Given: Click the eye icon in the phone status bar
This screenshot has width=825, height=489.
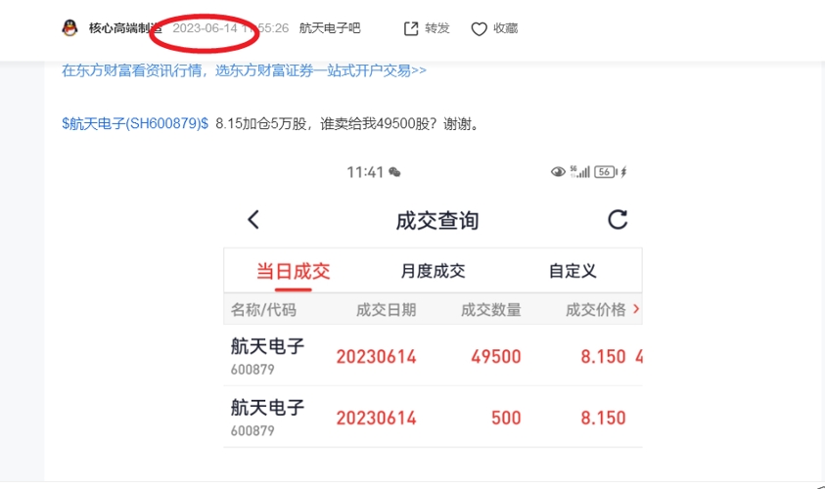Looking at the screenshot, I should pyautogui.click(x=558, y=171).
